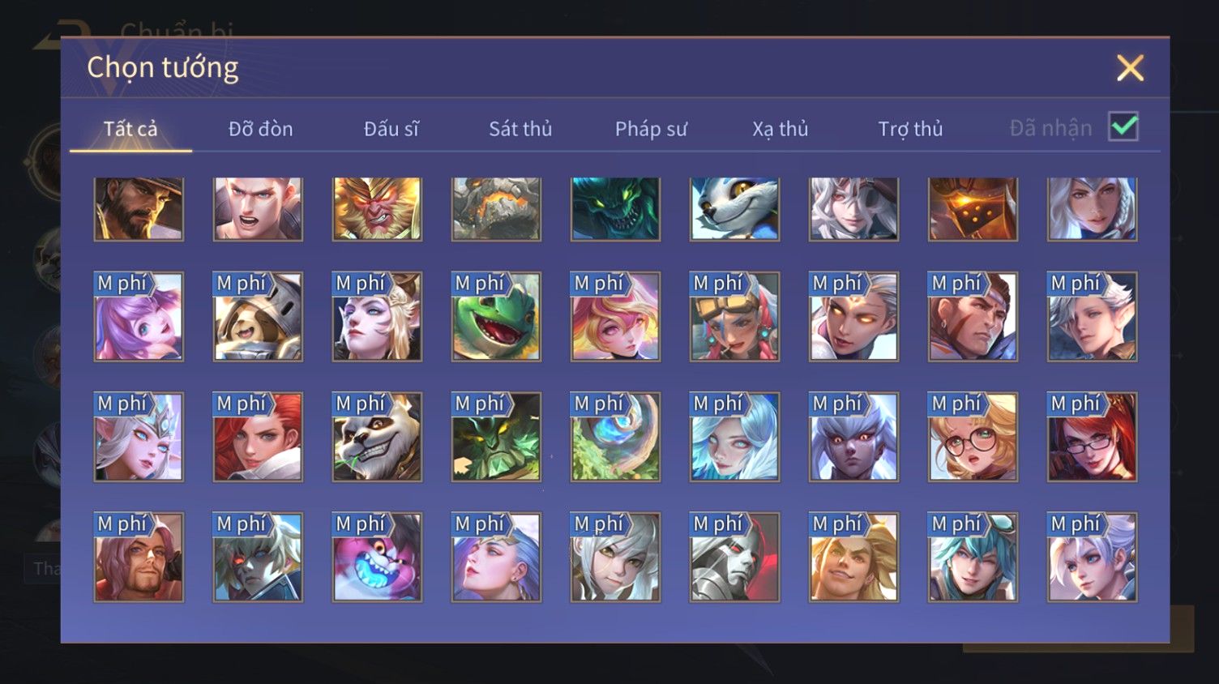Viewport: 1219px width, 684px height.
Task: Switch to the Đỡ đòn tab
Action: pos(260,129)
